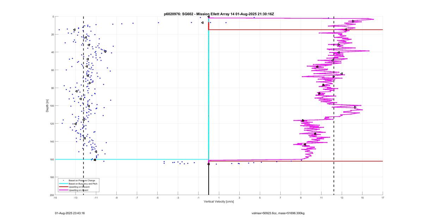Click the depth axis tick label 100
Image resolution: width=423 pixels, height=219 pixels.
tap(51, 106)
